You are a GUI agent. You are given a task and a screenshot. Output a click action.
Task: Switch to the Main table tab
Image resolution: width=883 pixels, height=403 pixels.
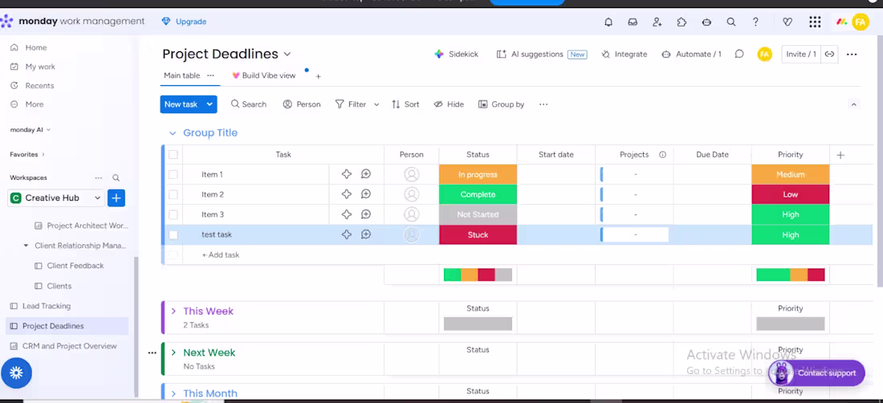tap(182, 75)
